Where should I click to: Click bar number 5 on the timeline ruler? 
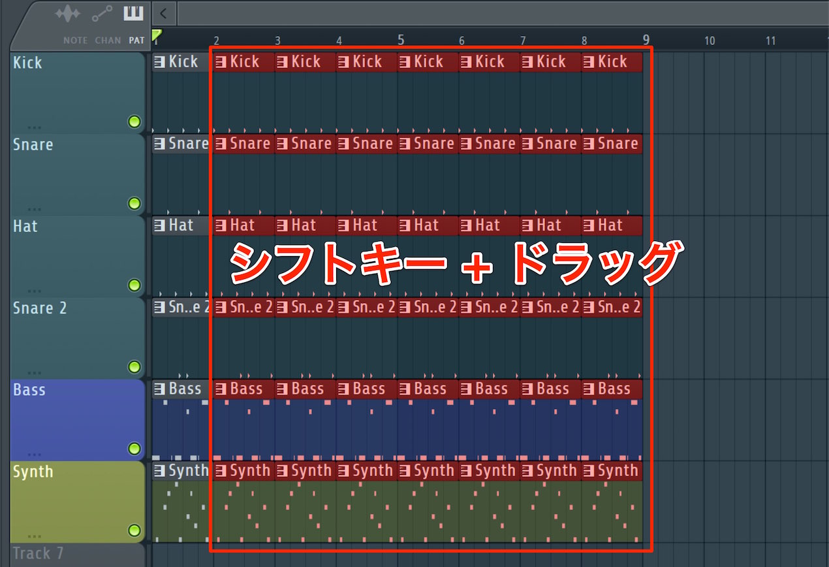pyautogui.click(x=400, y=40)
